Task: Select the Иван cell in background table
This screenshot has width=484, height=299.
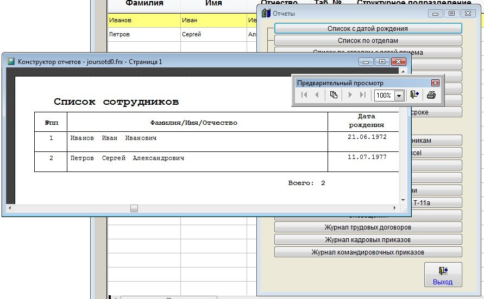Action: (x=213, y=20)
